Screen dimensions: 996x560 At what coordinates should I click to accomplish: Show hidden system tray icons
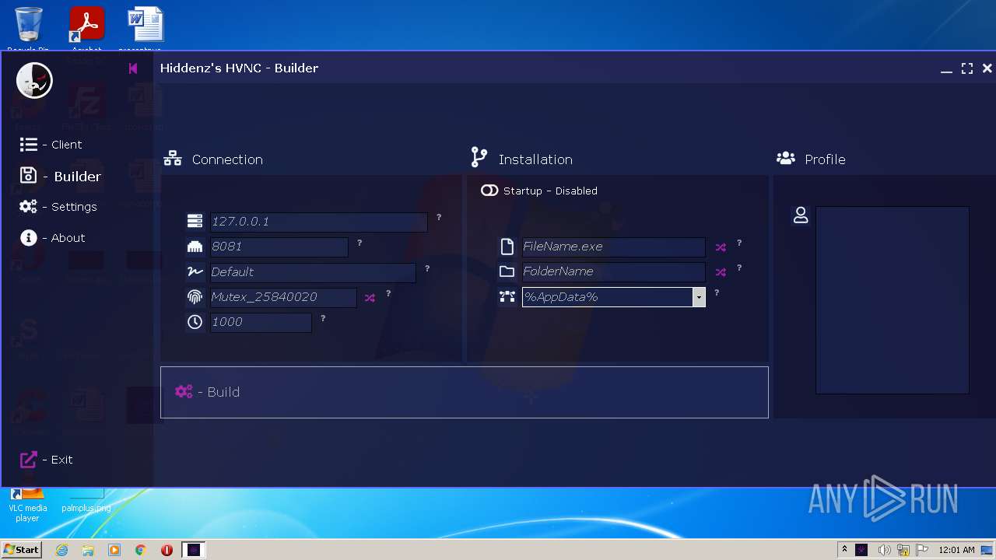844,550
